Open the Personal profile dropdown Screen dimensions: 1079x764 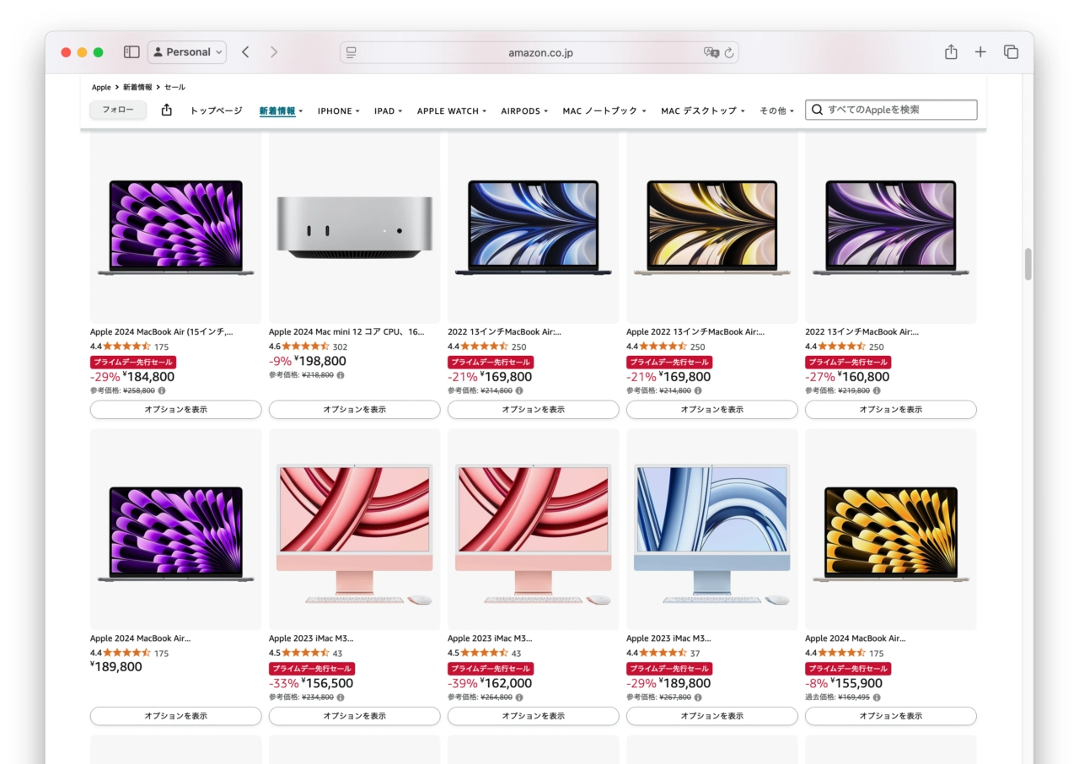[186, 51]
